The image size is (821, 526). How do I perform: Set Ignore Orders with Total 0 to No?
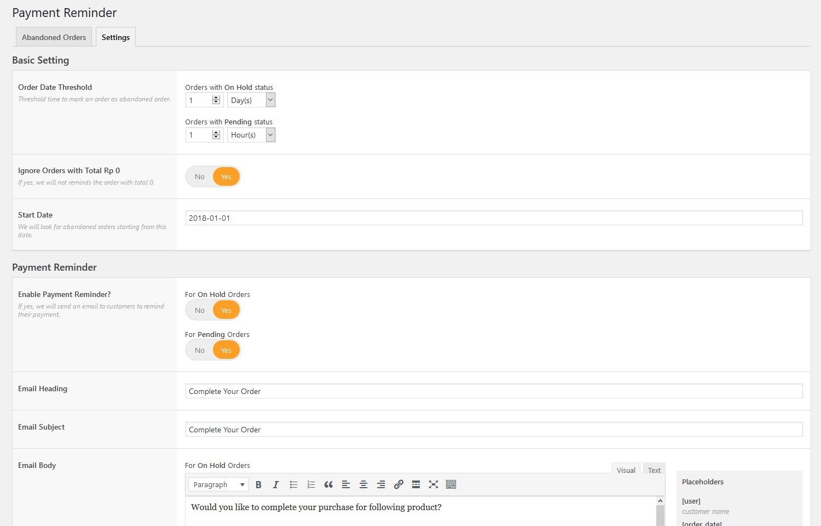coord(200,176)
